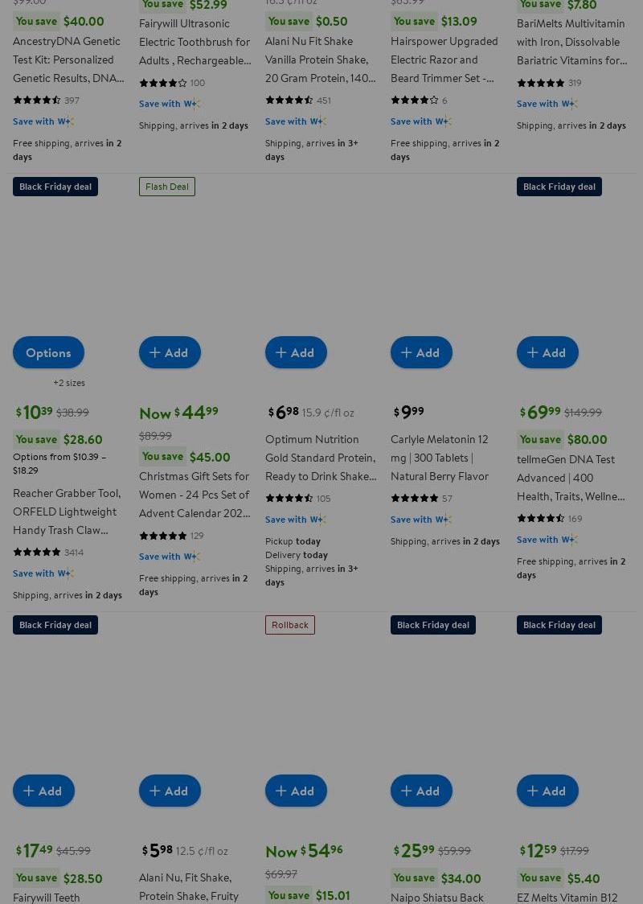Add Optimum Nutrition Gold Standard Protein shake

[x=296, y=352]
